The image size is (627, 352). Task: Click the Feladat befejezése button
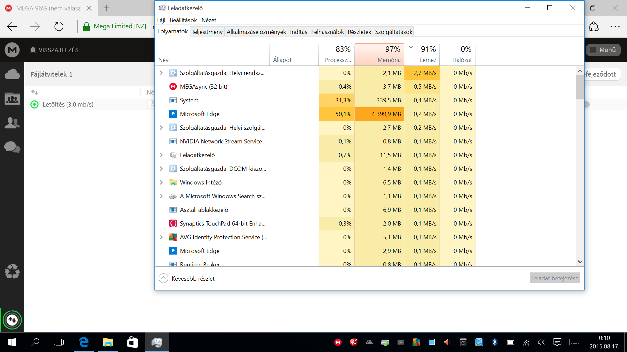[x=555, y=278]
